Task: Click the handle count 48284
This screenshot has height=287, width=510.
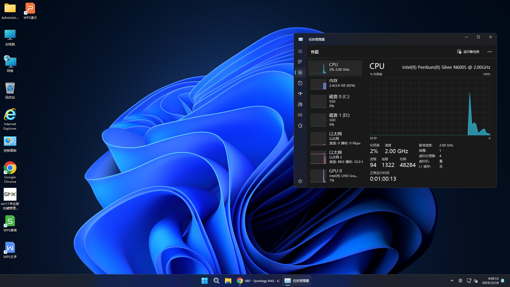Action: click(407, 165)
